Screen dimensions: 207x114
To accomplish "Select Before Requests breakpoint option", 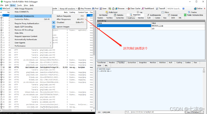I will (64, 16).
